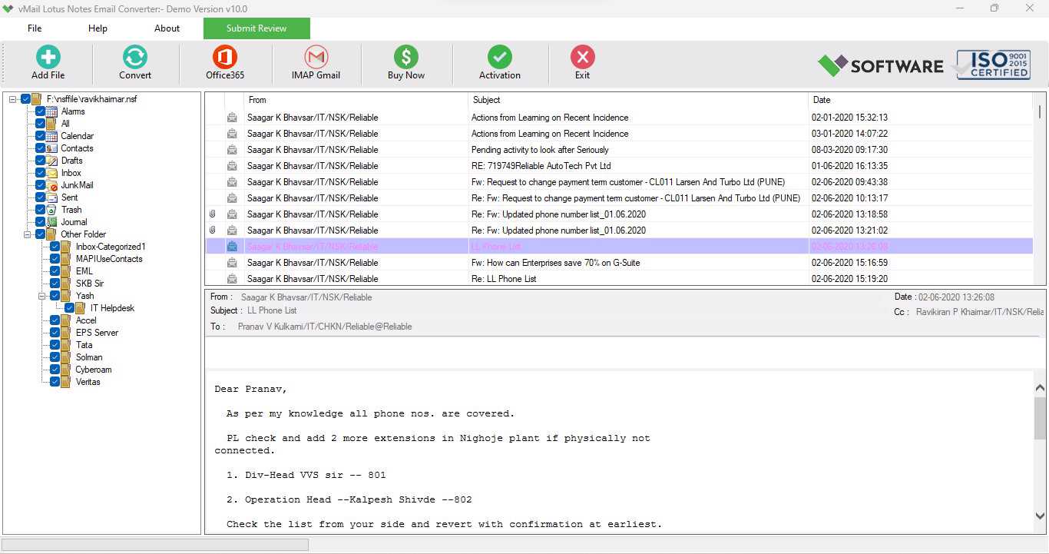Select the Tata folder
The height and width of the screenshot is (554, 1049).
[84, 345]
